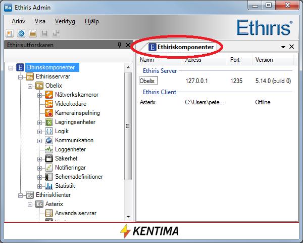Click the Ethirisklienter icon
This screenshot has height=243, width=303.
coord(30,195)
